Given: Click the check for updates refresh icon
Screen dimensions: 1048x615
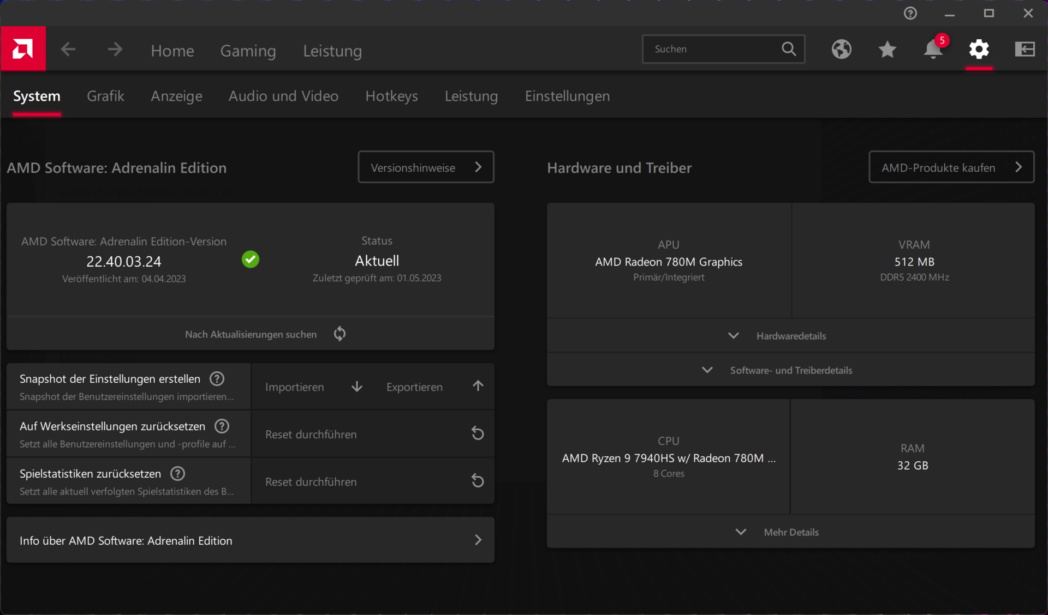Looking at the screenshot, I should [340, 334].
